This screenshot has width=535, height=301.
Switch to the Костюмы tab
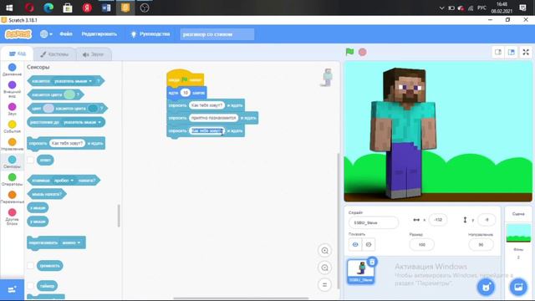54,54
